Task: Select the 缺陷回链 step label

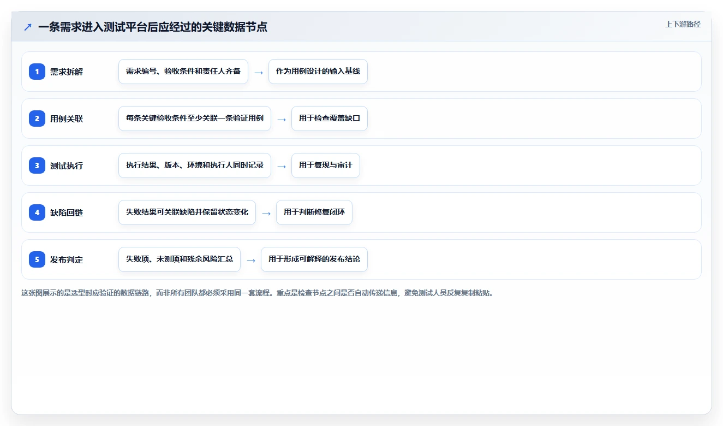Action: click(67, 212)
